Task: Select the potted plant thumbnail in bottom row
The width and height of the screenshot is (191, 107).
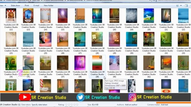Action: 63,86
